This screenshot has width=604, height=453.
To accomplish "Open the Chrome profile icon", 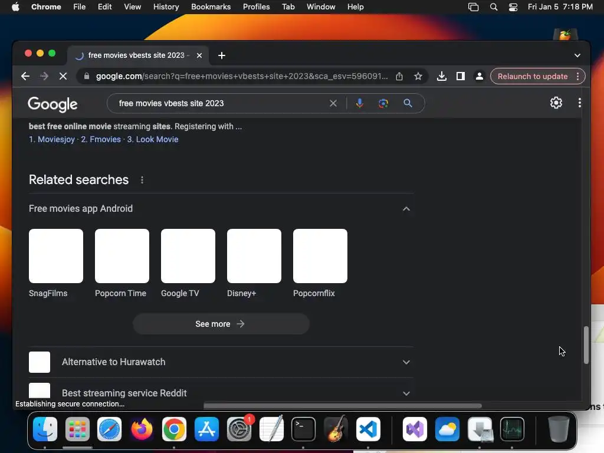I will (x=479, y=76).
